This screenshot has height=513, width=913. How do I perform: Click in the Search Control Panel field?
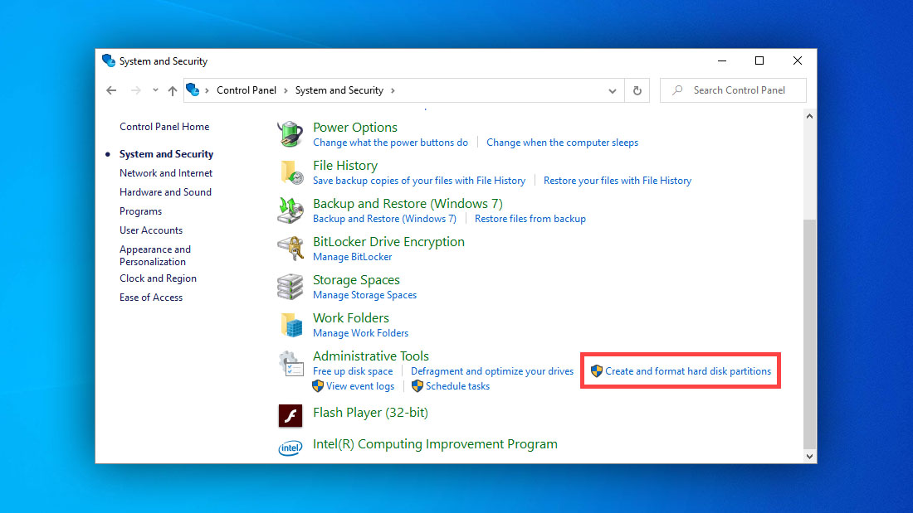(x=733, y=90)
